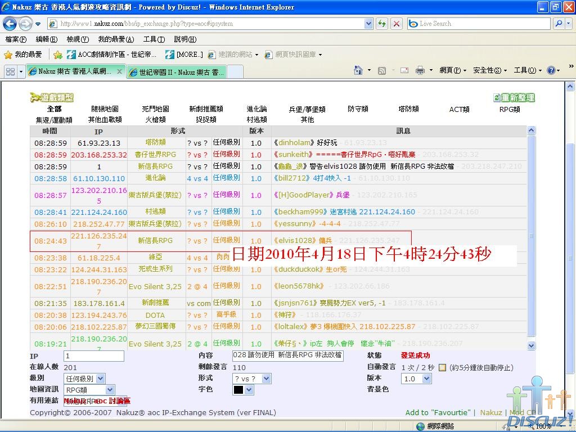Click the 塔防類 game category link
576x432 pixels.
[x=408, y=109]
